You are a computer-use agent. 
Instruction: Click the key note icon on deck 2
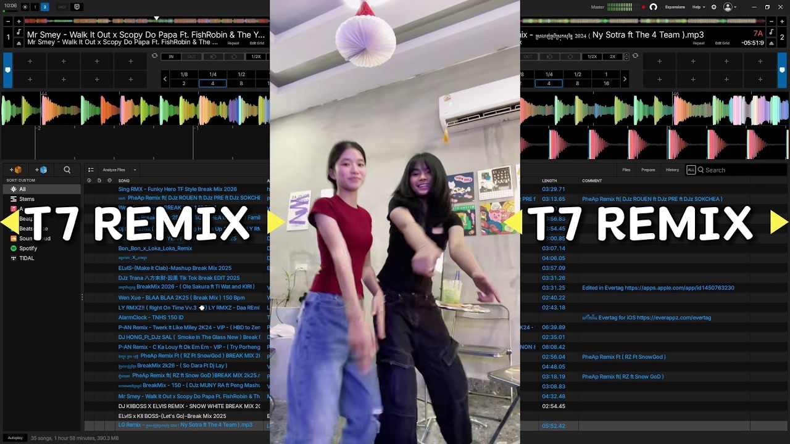[771, 32]
